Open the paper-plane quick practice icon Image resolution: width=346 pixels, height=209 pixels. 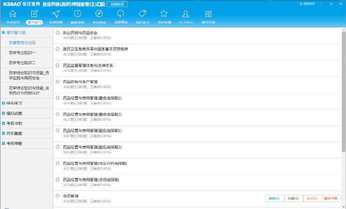click(x=56, y=14)
